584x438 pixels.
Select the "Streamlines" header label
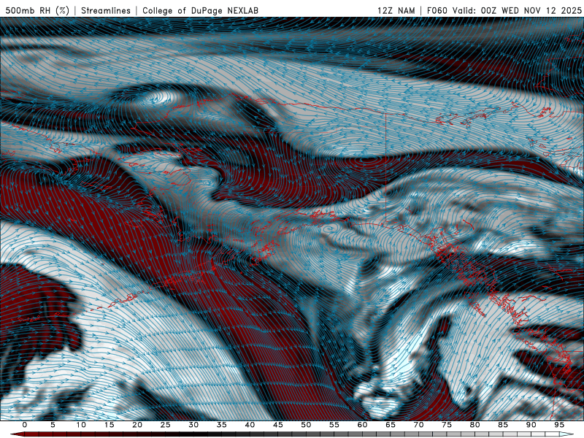point(106,10)
